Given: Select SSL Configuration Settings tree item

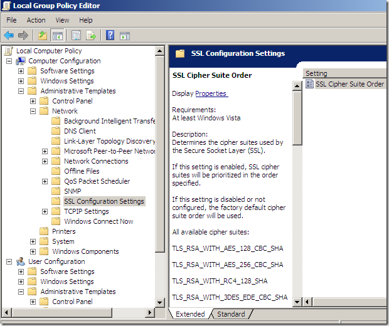Looking at the screenshot, I should 104,201.
